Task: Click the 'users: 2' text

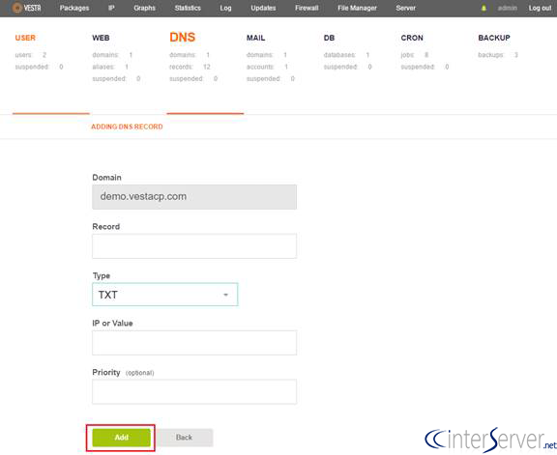Action: click(x=31, y=55)
